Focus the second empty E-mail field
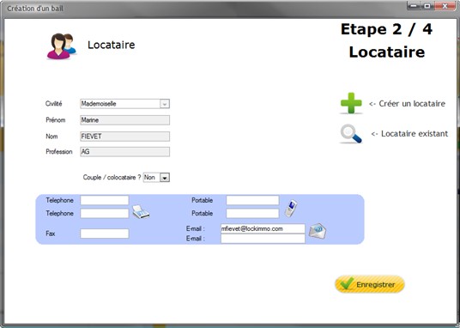 point(263,239)
